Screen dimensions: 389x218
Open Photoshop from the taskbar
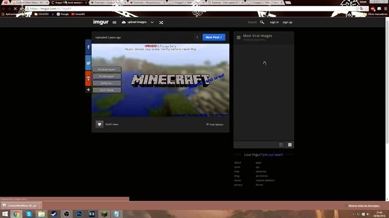click(x=79, y=214)
